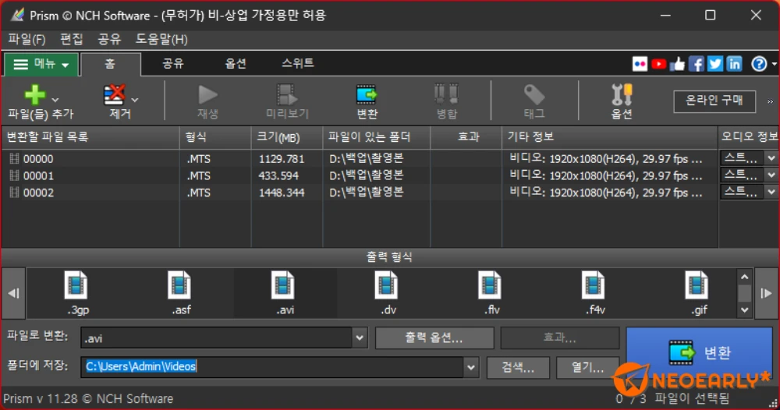Open the 공유 menu in menu bar
Image resolution: width=780 pixels, height=410 pixels.
(109, 39)
